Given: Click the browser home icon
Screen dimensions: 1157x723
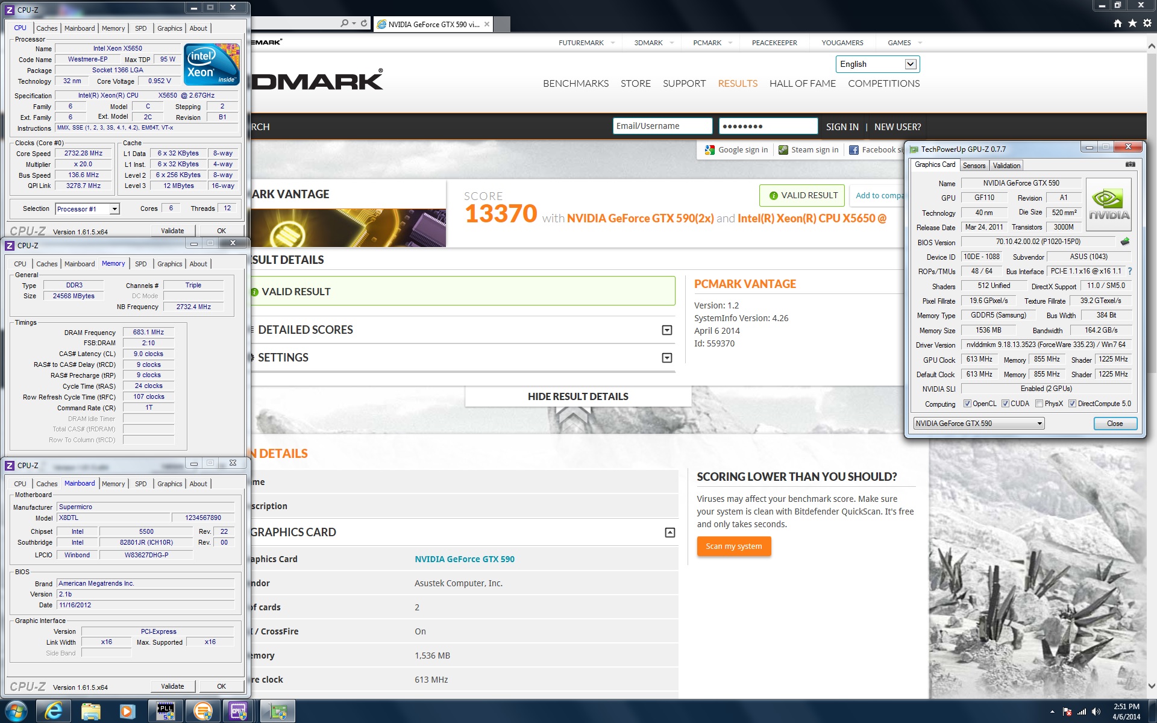Looking at the screenshot, I should [x=1118, y=23].
